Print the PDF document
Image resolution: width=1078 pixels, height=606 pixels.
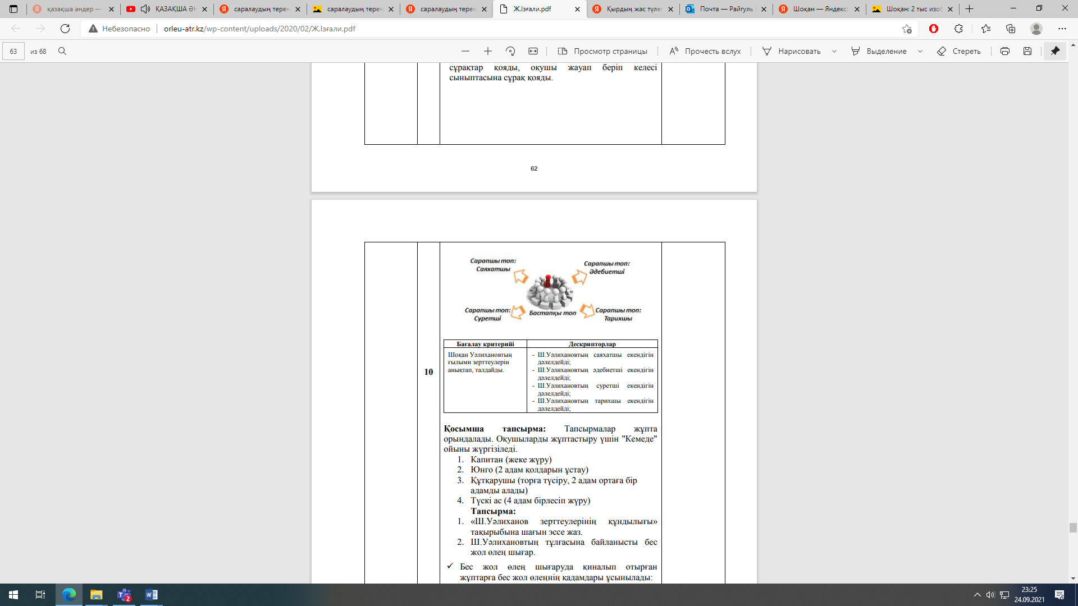point(1005,51)
